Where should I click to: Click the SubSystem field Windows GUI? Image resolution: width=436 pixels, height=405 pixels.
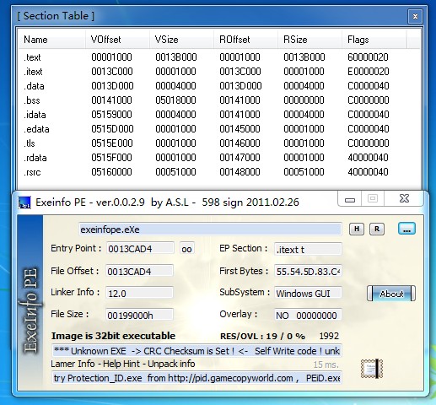[x=308, y=294]
